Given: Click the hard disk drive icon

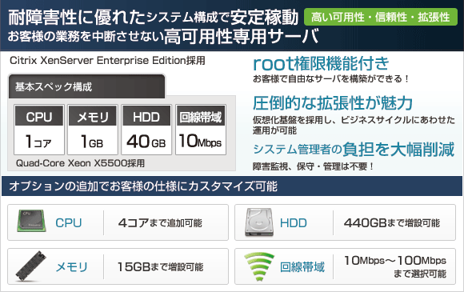Looking at the screenshot, I should [x=259, y=222].
